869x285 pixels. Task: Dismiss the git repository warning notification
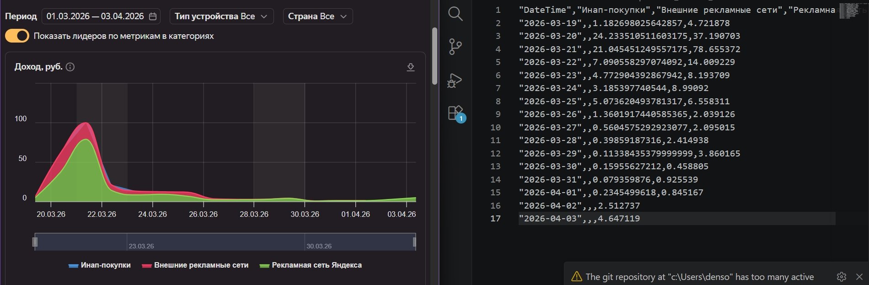[x=859, y=277]
